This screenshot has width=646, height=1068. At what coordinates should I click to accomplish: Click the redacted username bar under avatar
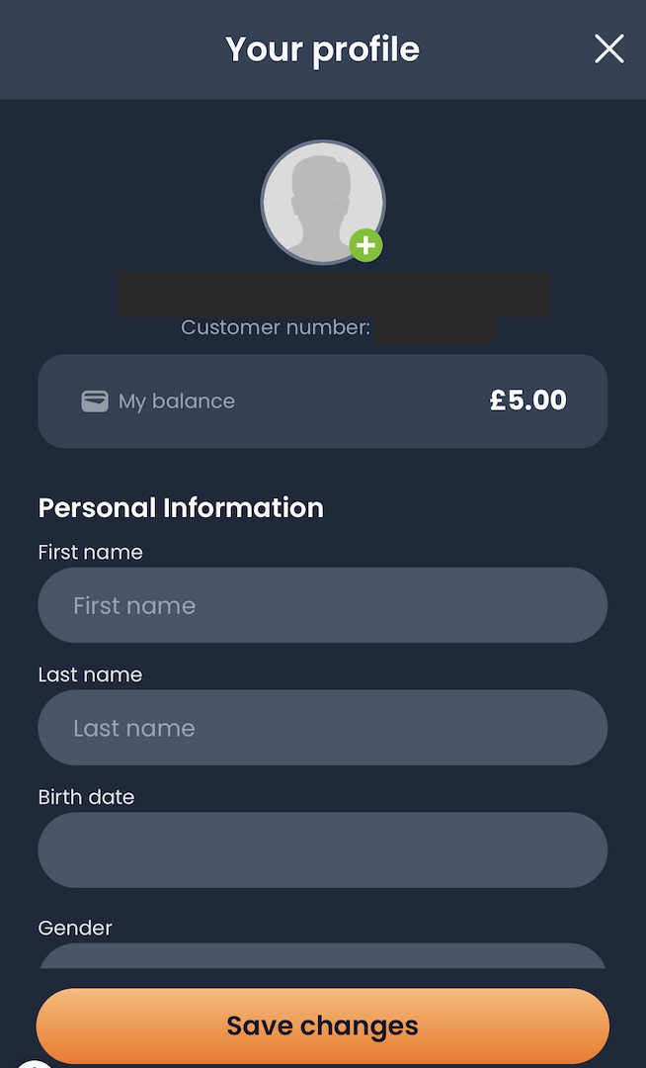334,295
